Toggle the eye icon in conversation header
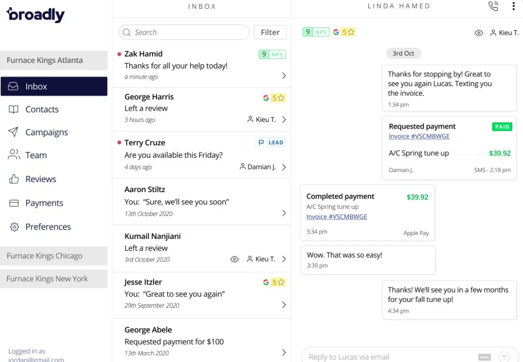 pos(478,33)
